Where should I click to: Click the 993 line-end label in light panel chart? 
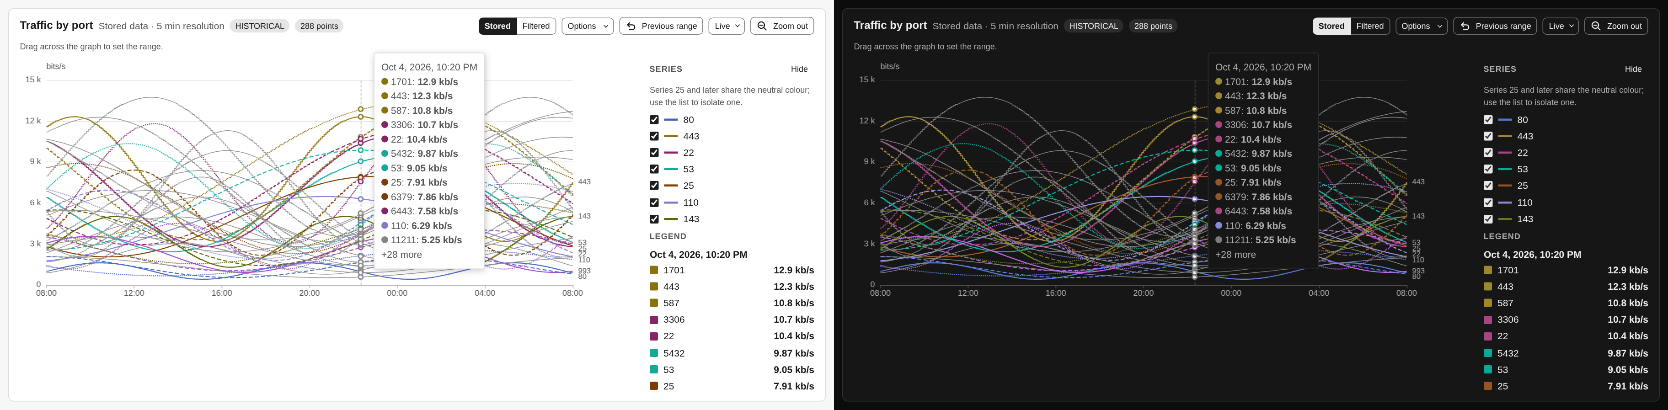pos(584,271)
